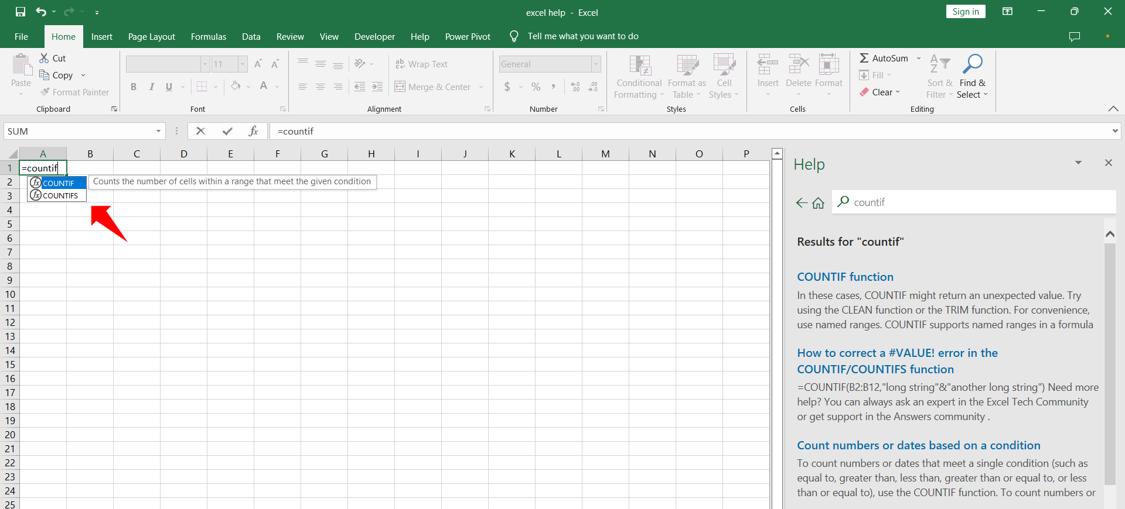Expand the formula bar chevron

tap(1115, 131)
